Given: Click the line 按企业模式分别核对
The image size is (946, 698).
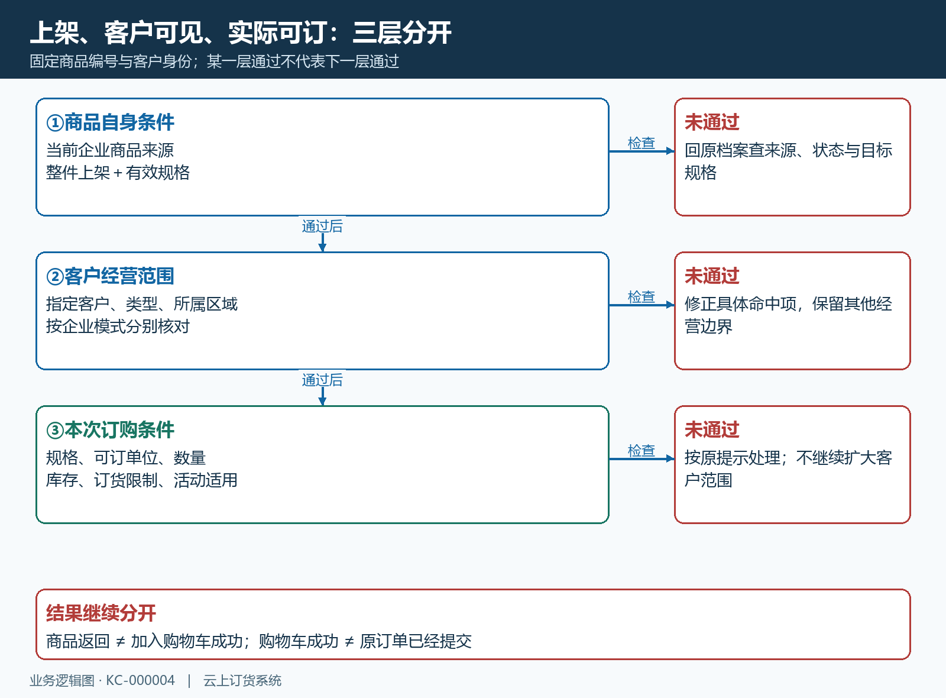Looking at the screenshot, I should [x=118, y=327].
